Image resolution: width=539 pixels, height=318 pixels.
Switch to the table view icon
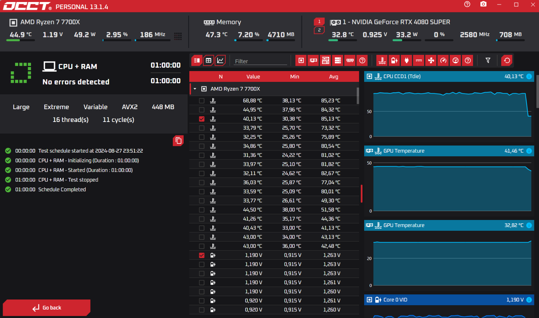(x=209, y=60)
